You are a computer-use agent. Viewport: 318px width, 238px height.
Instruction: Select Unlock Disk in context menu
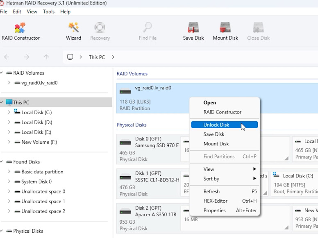click(225, 125)
